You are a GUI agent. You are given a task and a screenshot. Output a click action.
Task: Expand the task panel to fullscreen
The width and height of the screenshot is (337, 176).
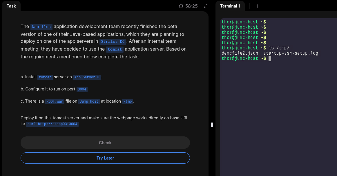[x=206, y=6]
